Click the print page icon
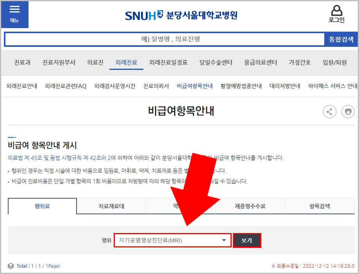Viewport: 359px width, 274px height. pyautogui.click(x=348, y=112)
